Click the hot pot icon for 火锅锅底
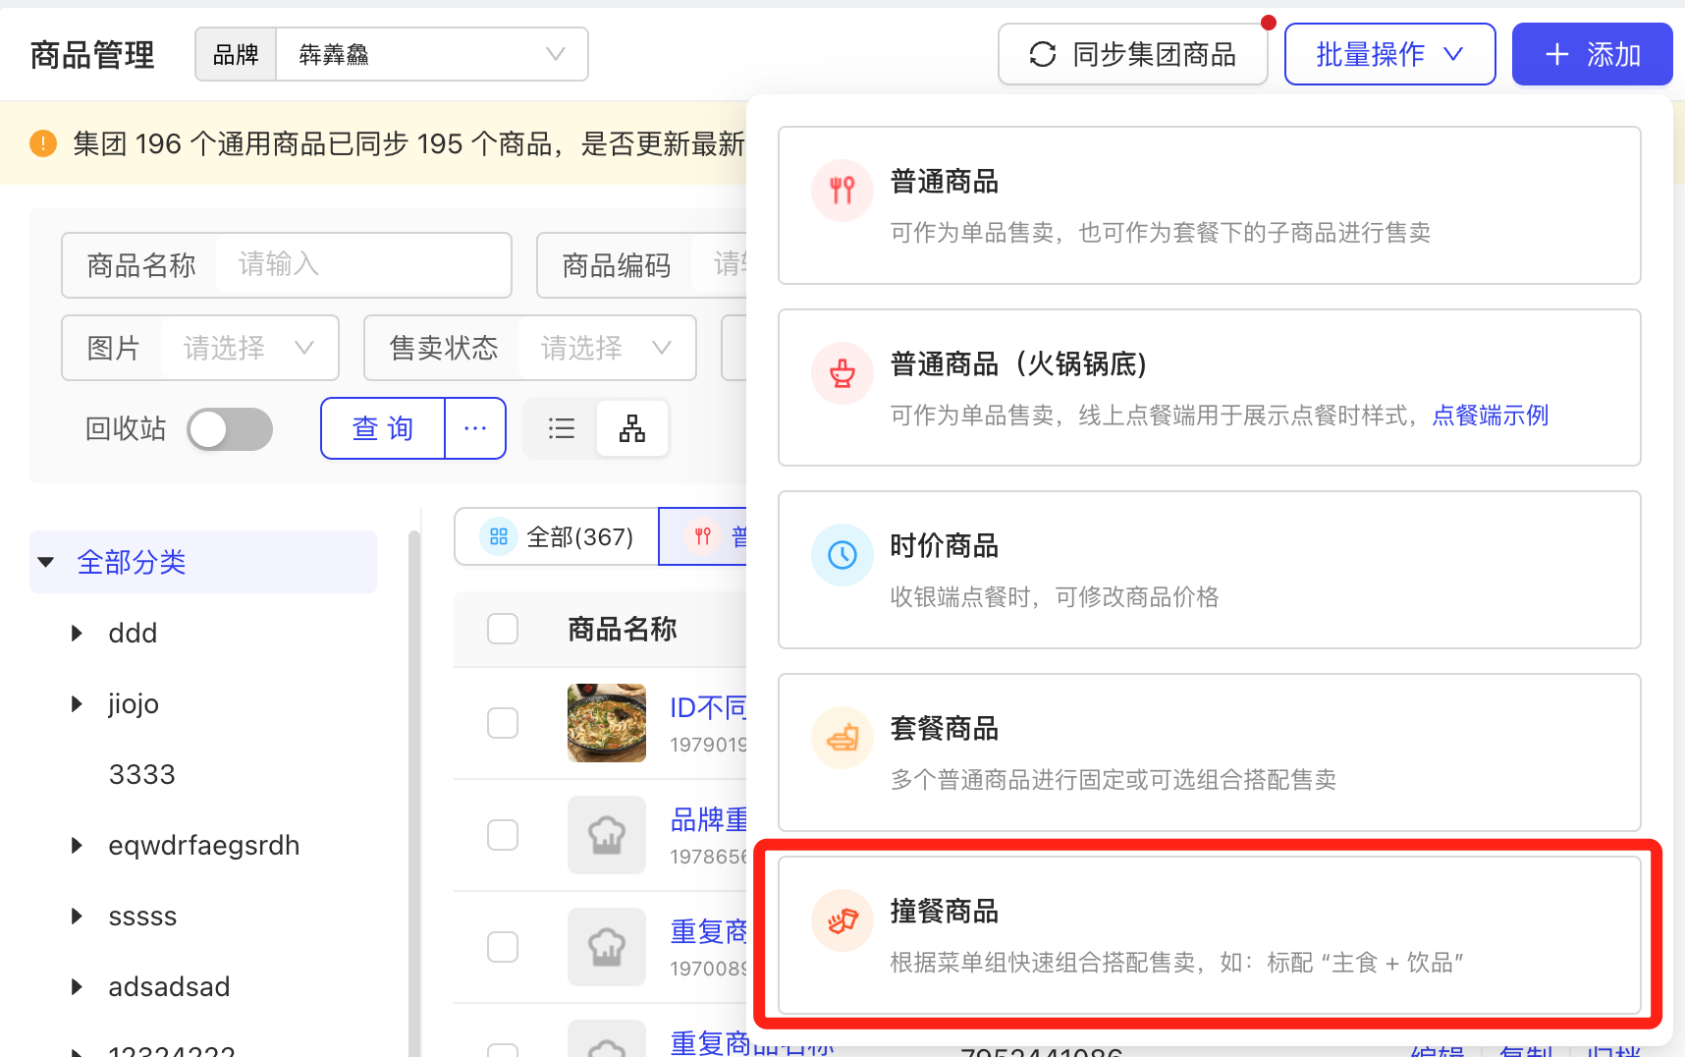This screenshot has height=1057, width=1685. click(x=842, y=373)
